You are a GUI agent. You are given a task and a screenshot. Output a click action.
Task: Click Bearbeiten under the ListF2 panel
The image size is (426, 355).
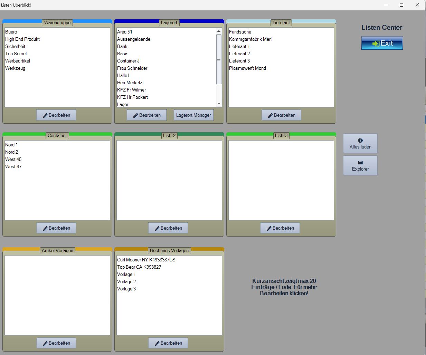pos(168,228)
